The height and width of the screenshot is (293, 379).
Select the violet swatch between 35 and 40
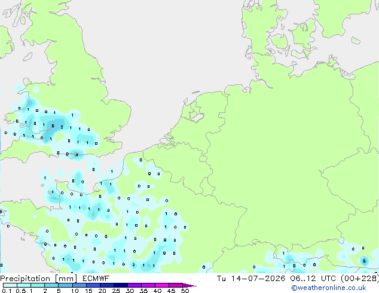tap(148, 285)
